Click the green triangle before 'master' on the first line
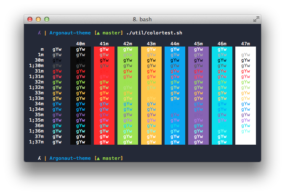Screen dimensions: 285x195 (x=98, y=33)
